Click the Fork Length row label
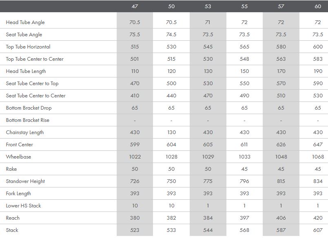The image size is (328, 238). (x=18, y=194)
